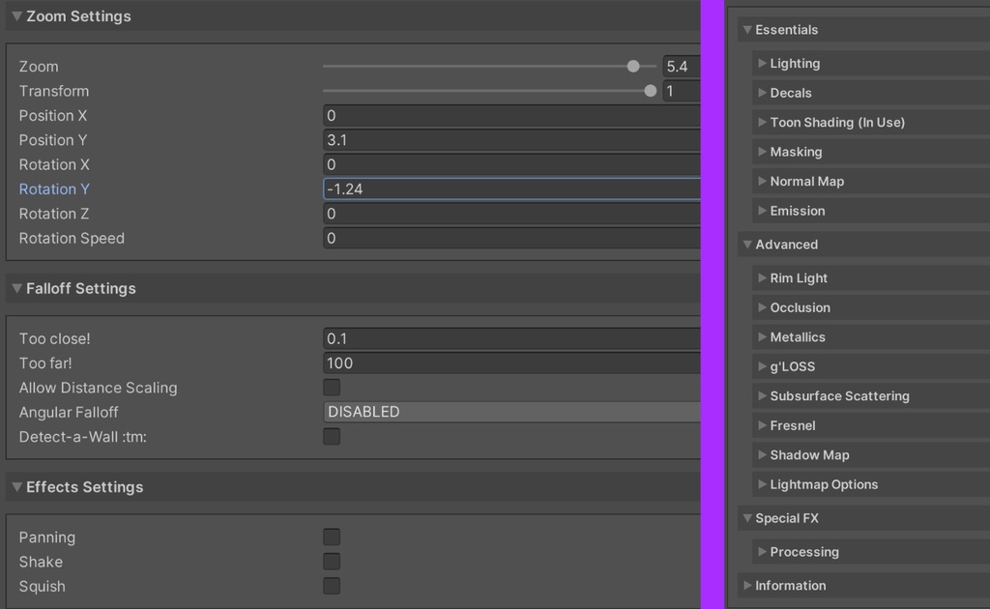
Task: Click the Transform label
Action: coord(54,91)
